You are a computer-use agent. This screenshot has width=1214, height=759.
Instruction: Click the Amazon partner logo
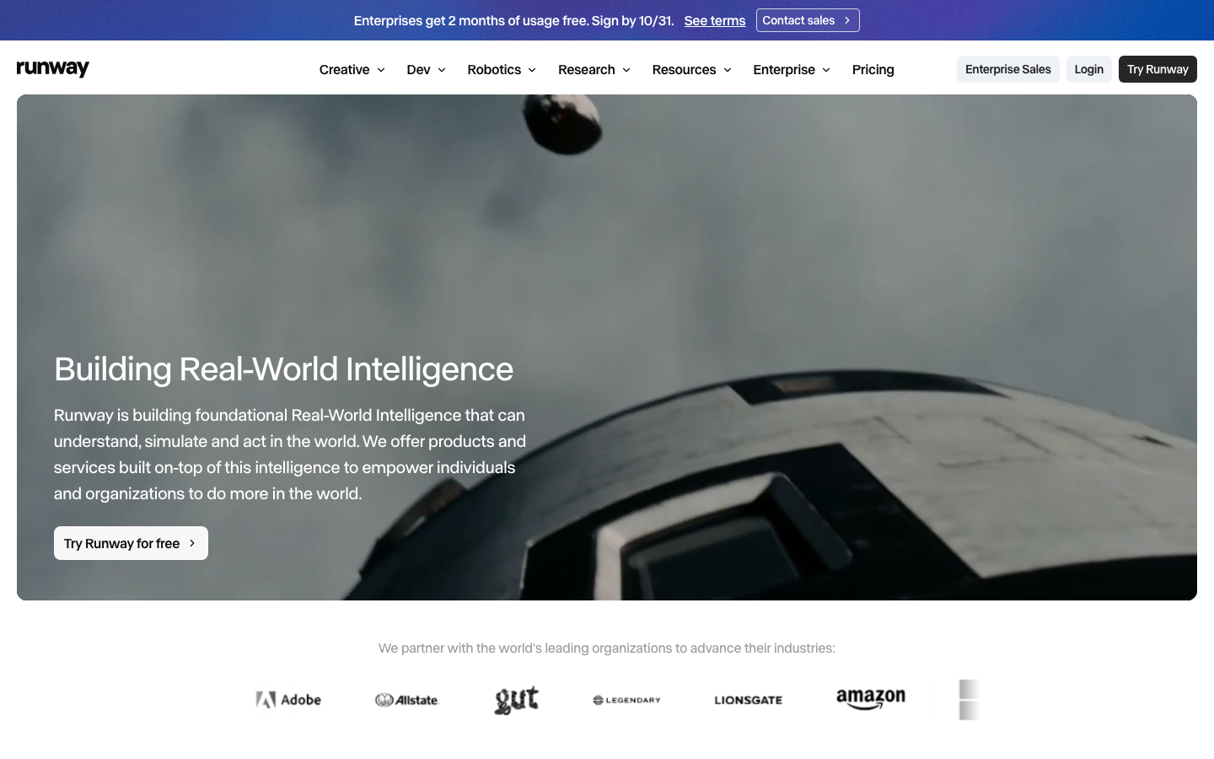pos(871,699)
